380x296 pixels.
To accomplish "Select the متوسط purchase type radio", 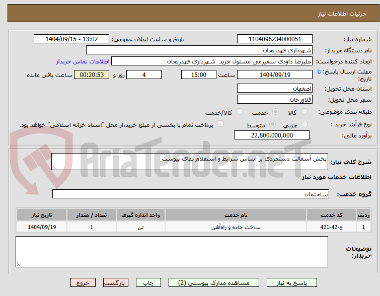I will pos(272,124).
